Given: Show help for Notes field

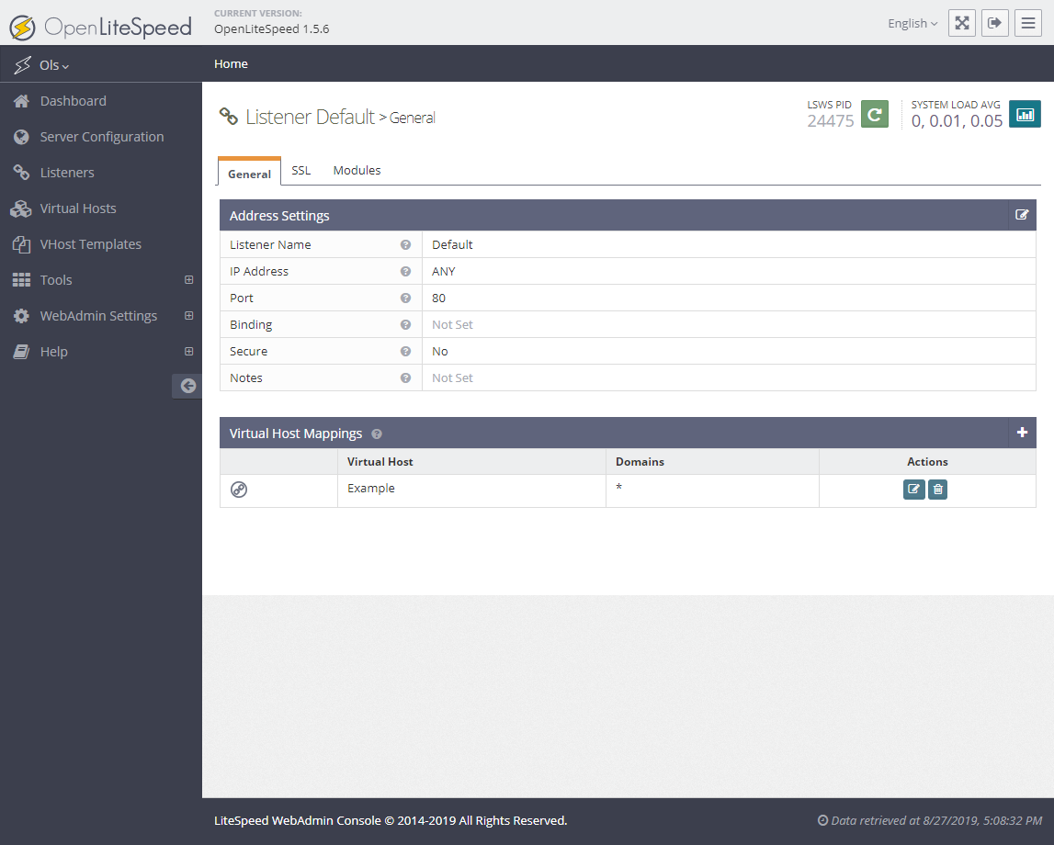Looking at the screenshot, I should tap(405, 378).
